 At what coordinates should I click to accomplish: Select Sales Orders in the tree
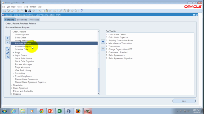point(21,38)
